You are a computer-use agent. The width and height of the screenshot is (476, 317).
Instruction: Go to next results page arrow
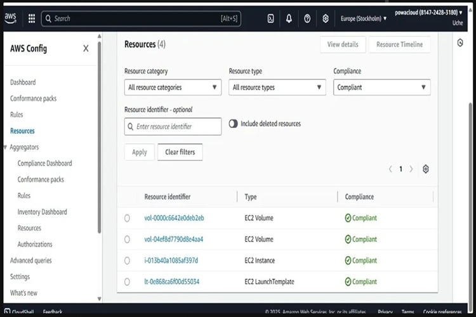[411, 169]
